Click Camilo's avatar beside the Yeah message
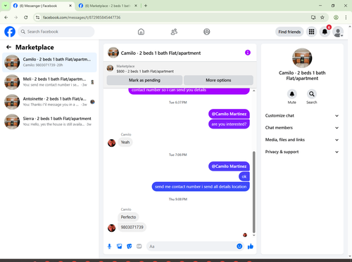 click(111, 143)
